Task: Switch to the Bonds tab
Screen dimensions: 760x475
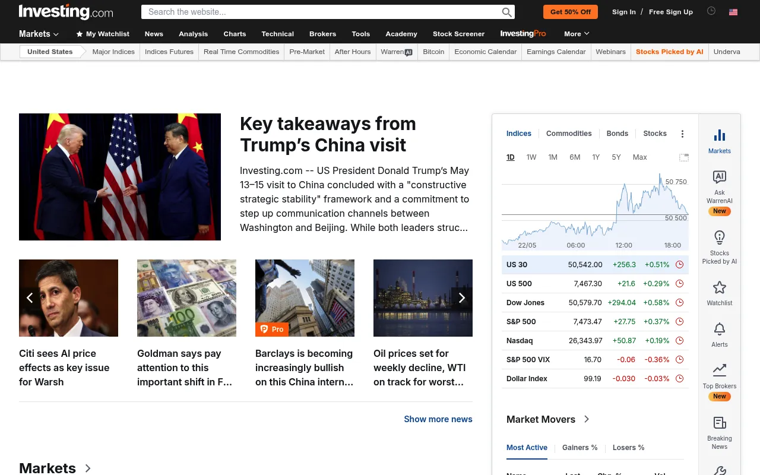Action: (617, 134)
